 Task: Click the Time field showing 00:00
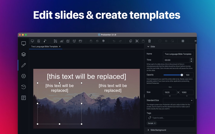coord(176,60)
